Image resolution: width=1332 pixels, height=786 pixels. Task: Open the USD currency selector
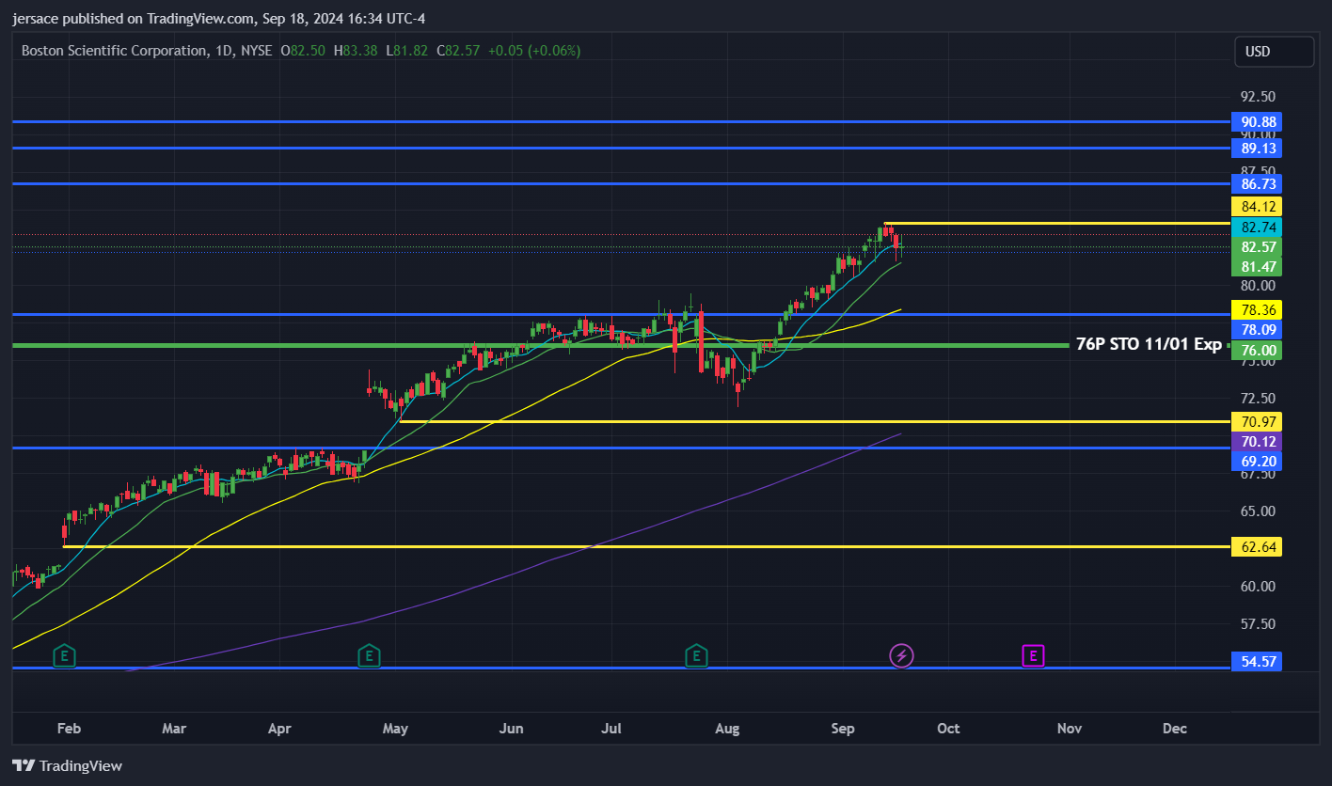click(1274, 52)
